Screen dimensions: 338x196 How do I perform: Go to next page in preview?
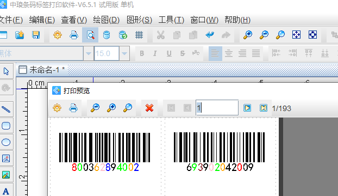pyautogui.click(x=247, y=108)
